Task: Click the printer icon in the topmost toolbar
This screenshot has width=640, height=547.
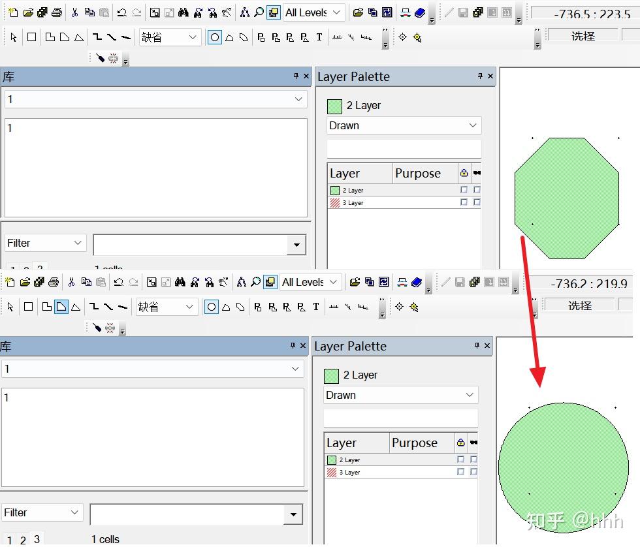Action: pyautogui.click(x=57, y=12)
